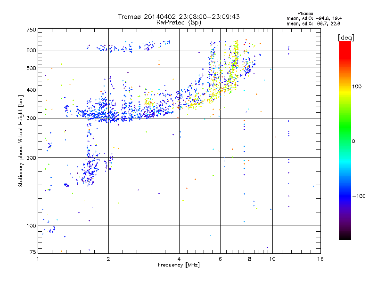The image size is (377, 282).
Task: Click the y-axis tick label "300"
Action: [x=31, y=118]
